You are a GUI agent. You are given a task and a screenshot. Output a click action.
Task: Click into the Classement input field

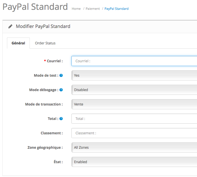[134, 133]
